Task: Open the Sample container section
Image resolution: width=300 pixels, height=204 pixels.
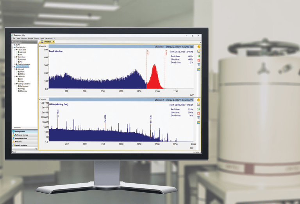Action: 25,145
